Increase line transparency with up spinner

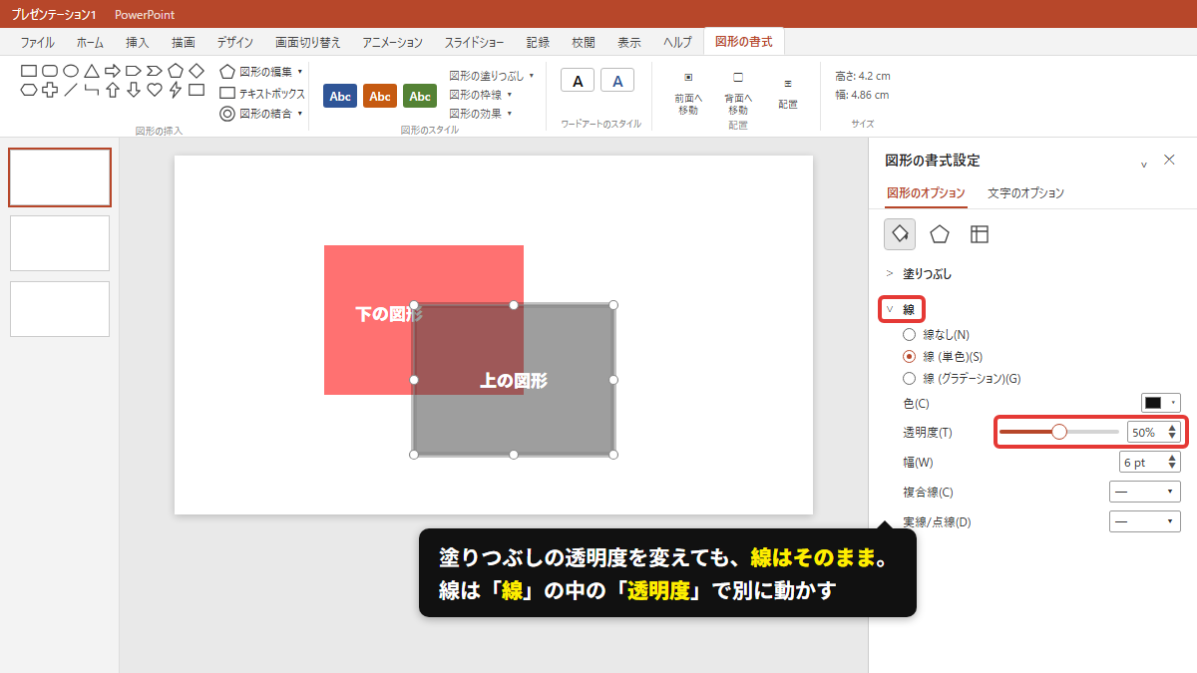tap(1172, 428)
